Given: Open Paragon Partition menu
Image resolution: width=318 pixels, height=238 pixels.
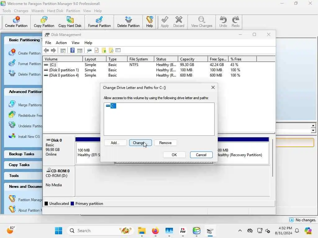Looking at the screenshot, I should (x=73, y=11).
